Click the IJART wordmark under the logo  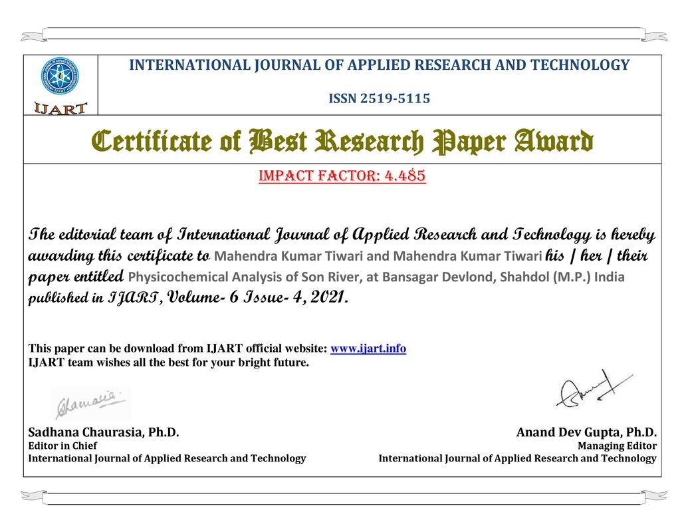(x=60, y=108)
